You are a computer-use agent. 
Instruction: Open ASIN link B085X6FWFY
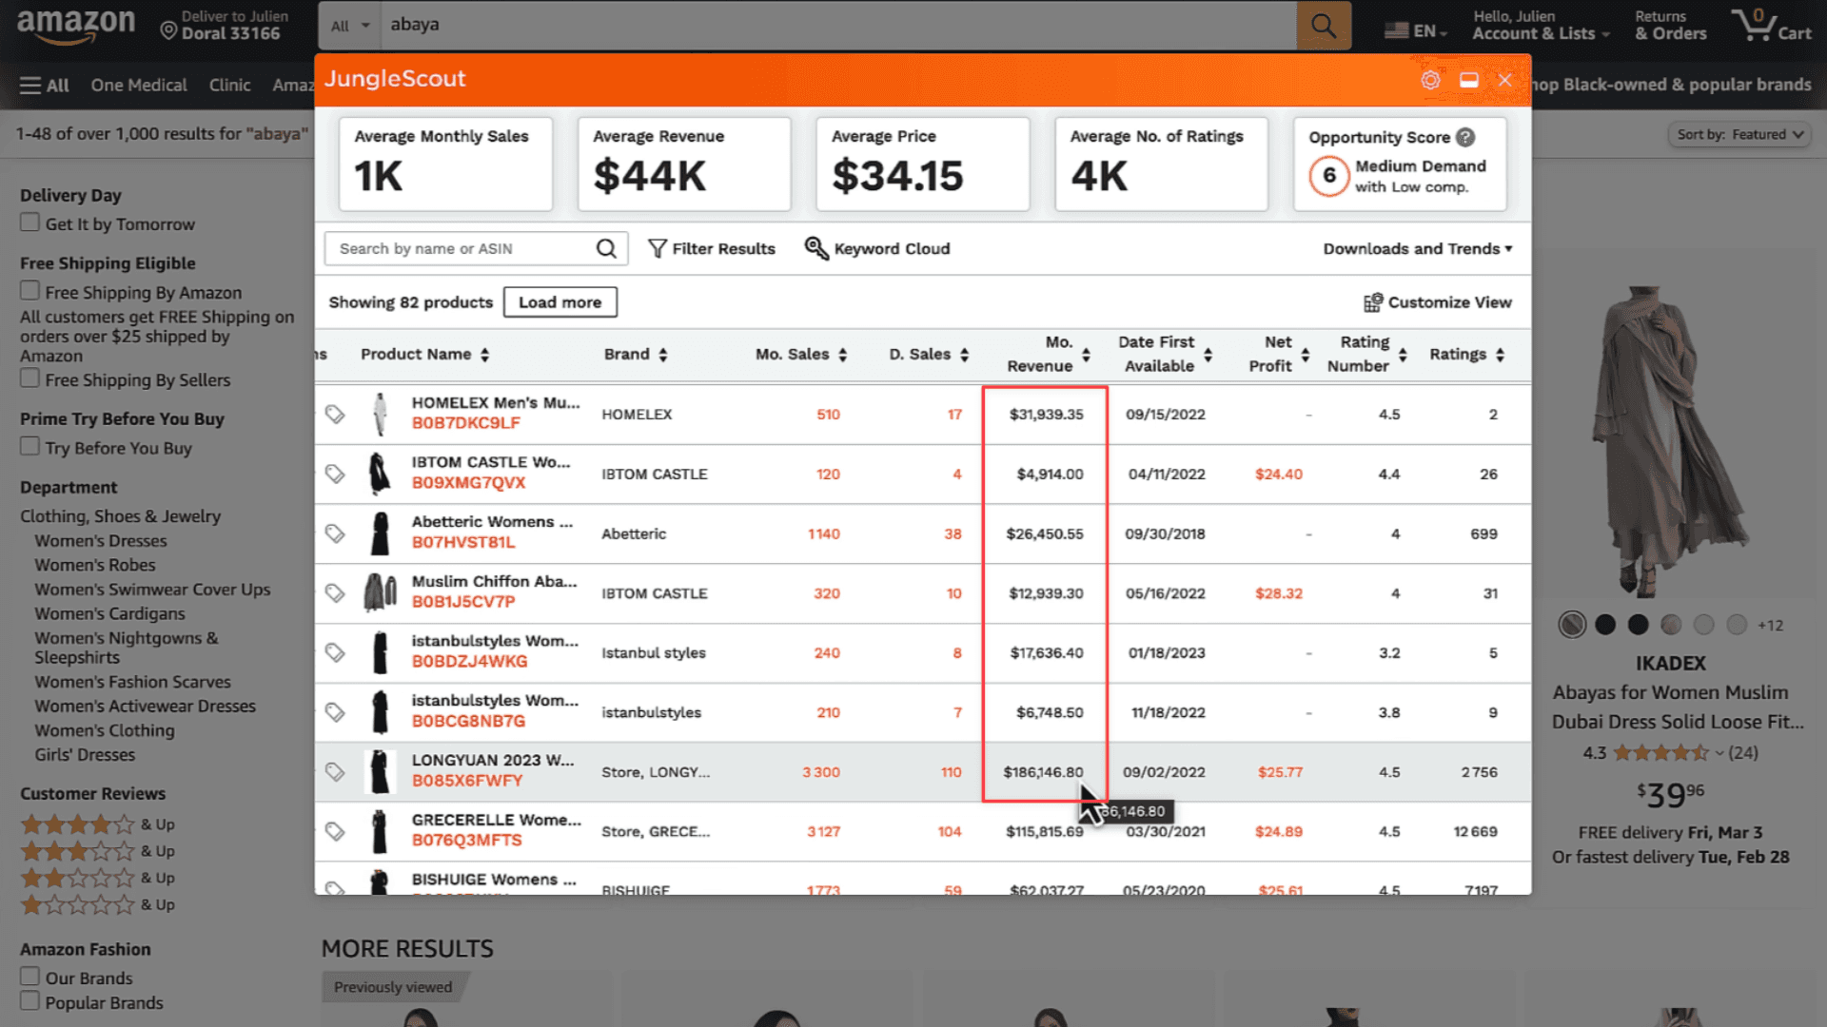[467, 781]
